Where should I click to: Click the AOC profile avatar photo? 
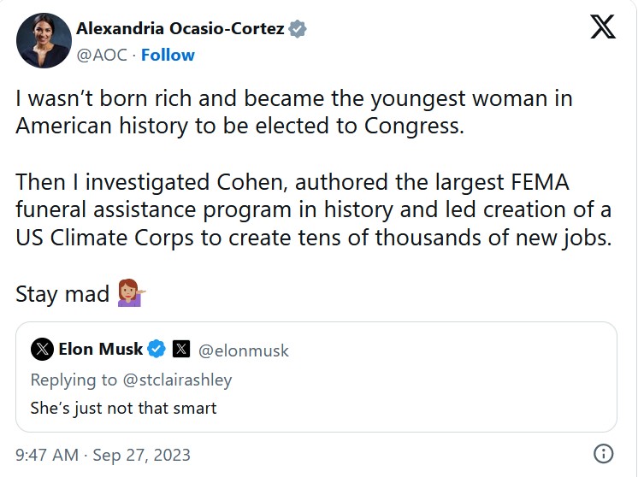(x=44, y=41)
